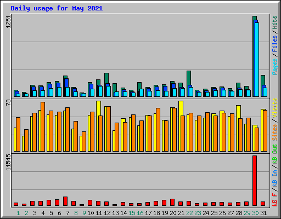This screenshot has width=281, height=219.
Task: Click the 11545 y-axis value
Action: (x=8, y=162)
